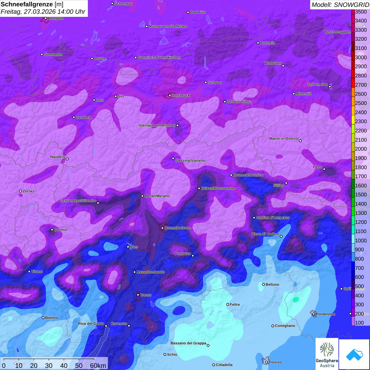Click the Brixen/Bressanone label
Screen dimensions: 370x370
[218, 188]
